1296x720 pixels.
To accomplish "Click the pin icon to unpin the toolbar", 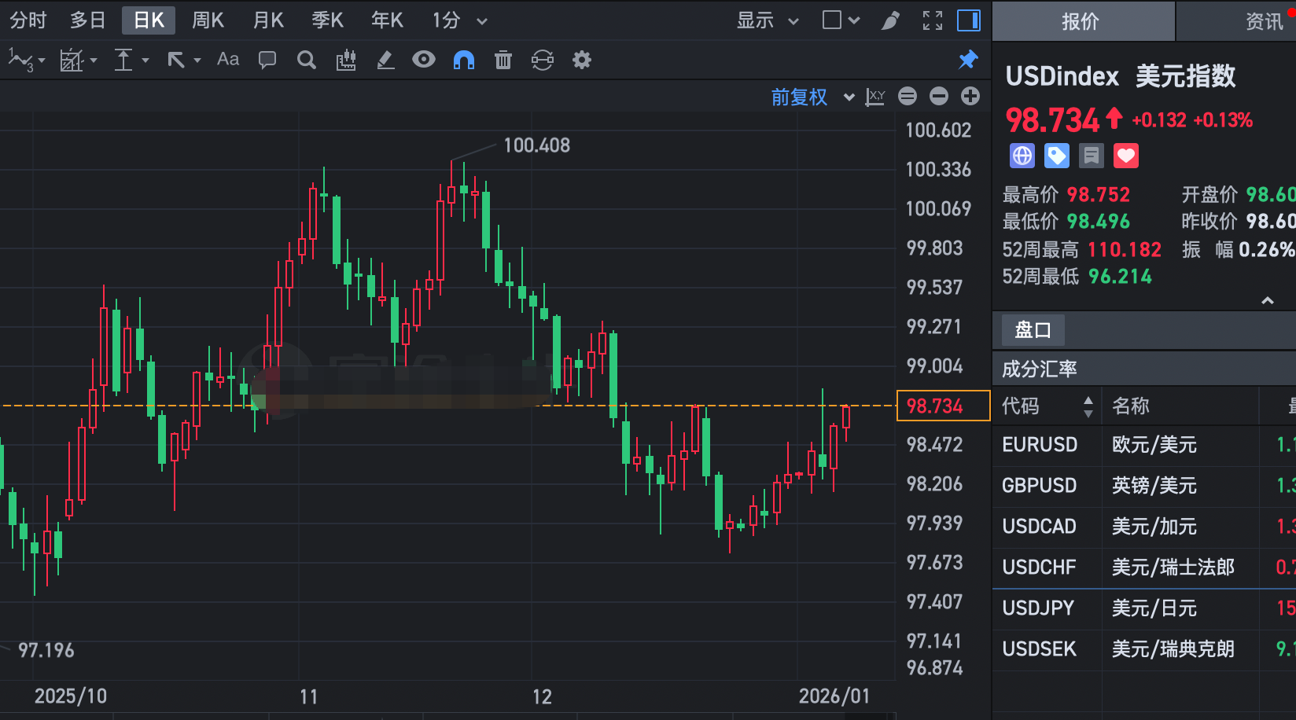I will pyautogui.click(x=969, y=60).
